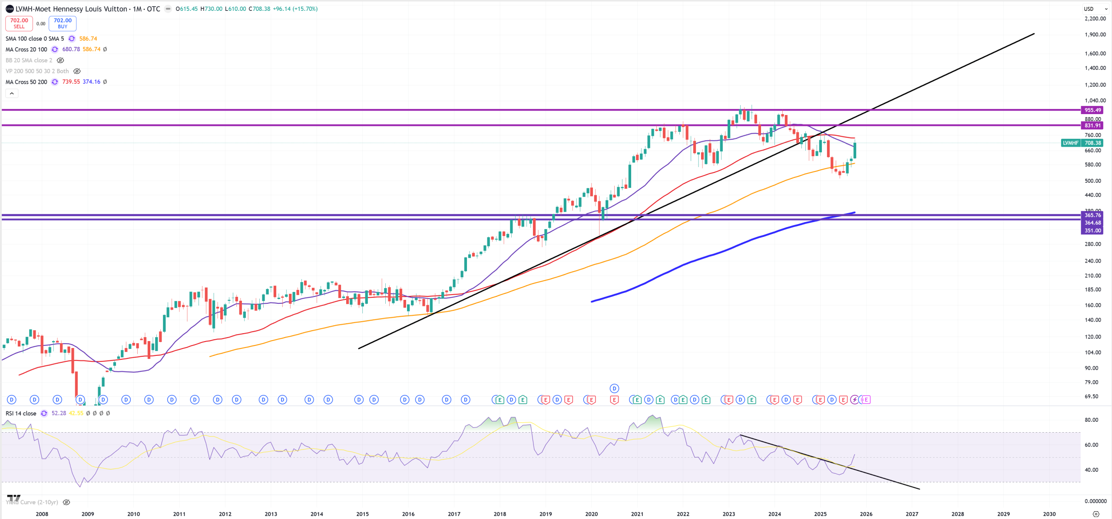1112x519 pixels.
Task: Show the hidden BB 20 SMA indicator
Action: click(x=61, y=60)
